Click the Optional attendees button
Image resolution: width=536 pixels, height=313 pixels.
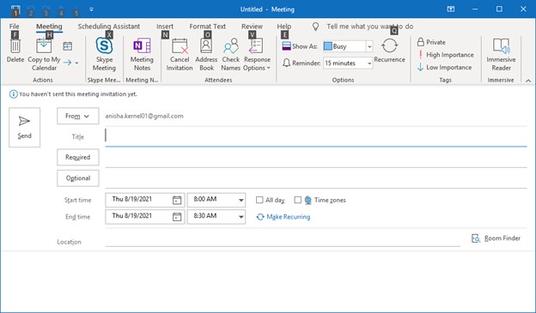(x=78, y=178)
